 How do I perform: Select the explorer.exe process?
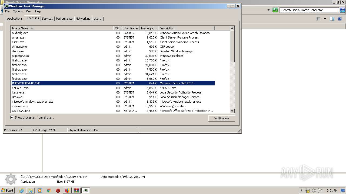[x=113, y=56]
